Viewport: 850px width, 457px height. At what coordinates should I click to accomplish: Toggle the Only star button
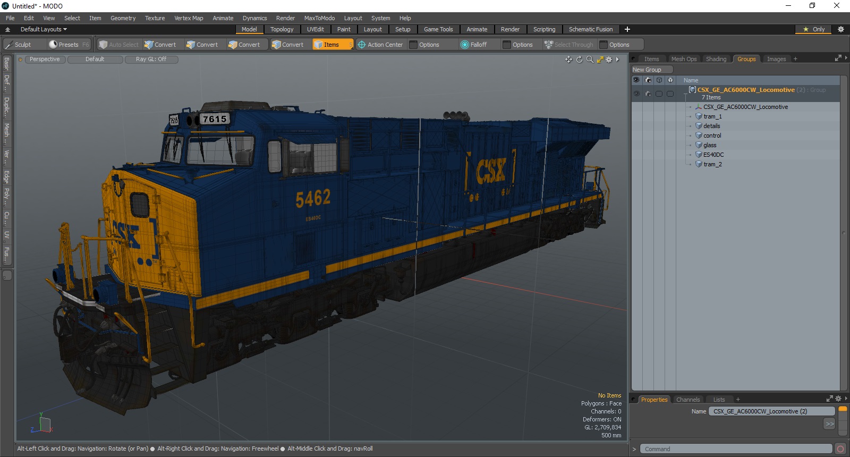click(814, 29)
